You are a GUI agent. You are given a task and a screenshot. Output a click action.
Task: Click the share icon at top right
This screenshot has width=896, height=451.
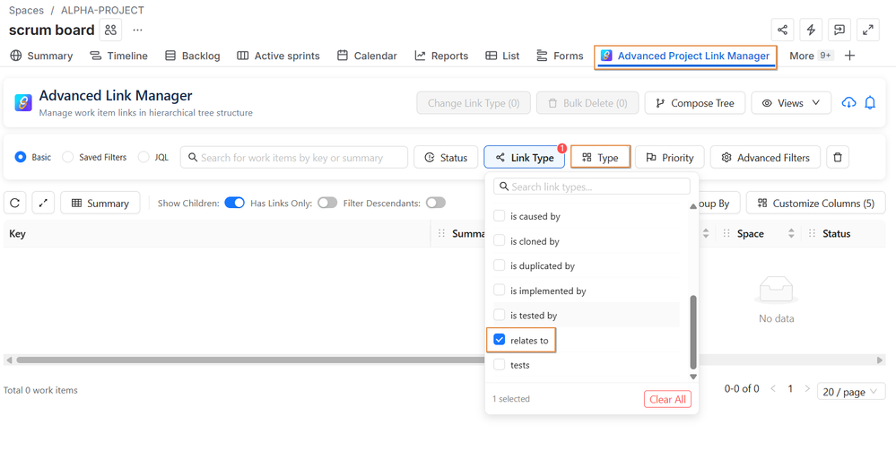click(x=782, y=30)
